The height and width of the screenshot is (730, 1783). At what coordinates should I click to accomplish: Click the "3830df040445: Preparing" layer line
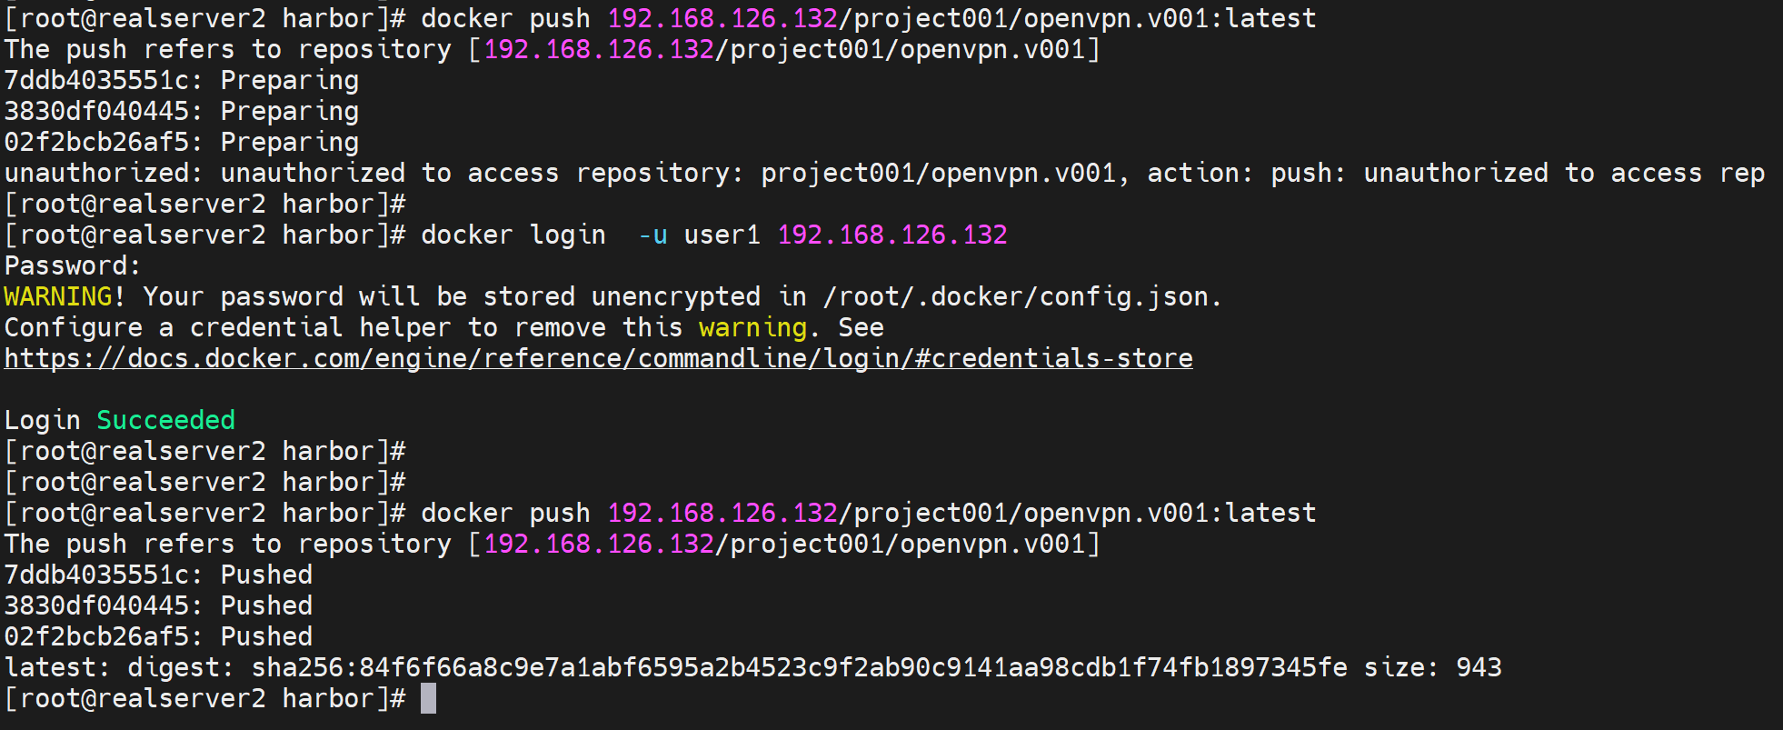tap(181, 111)
